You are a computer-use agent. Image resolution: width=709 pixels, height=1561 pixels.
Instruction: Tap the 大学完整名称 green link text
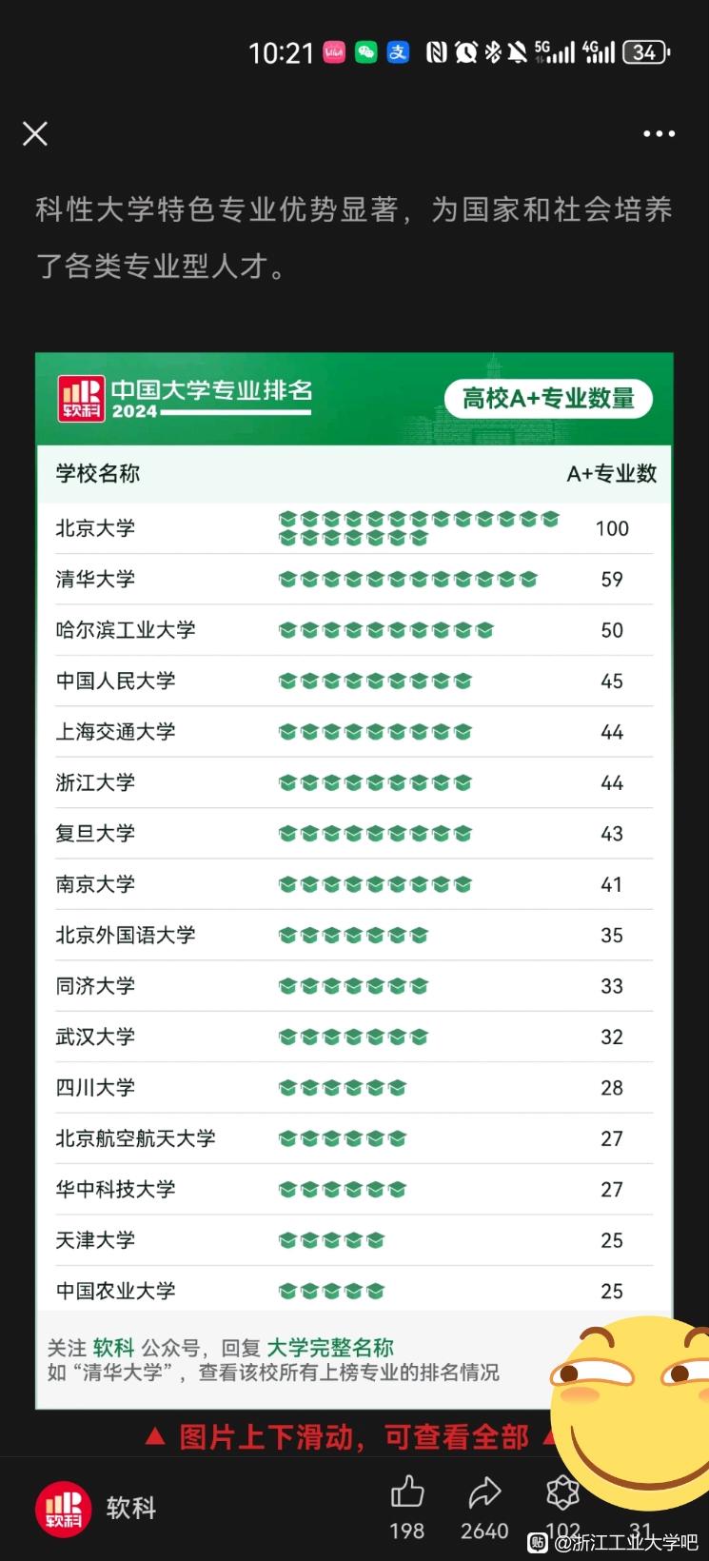click(330, 1348)
